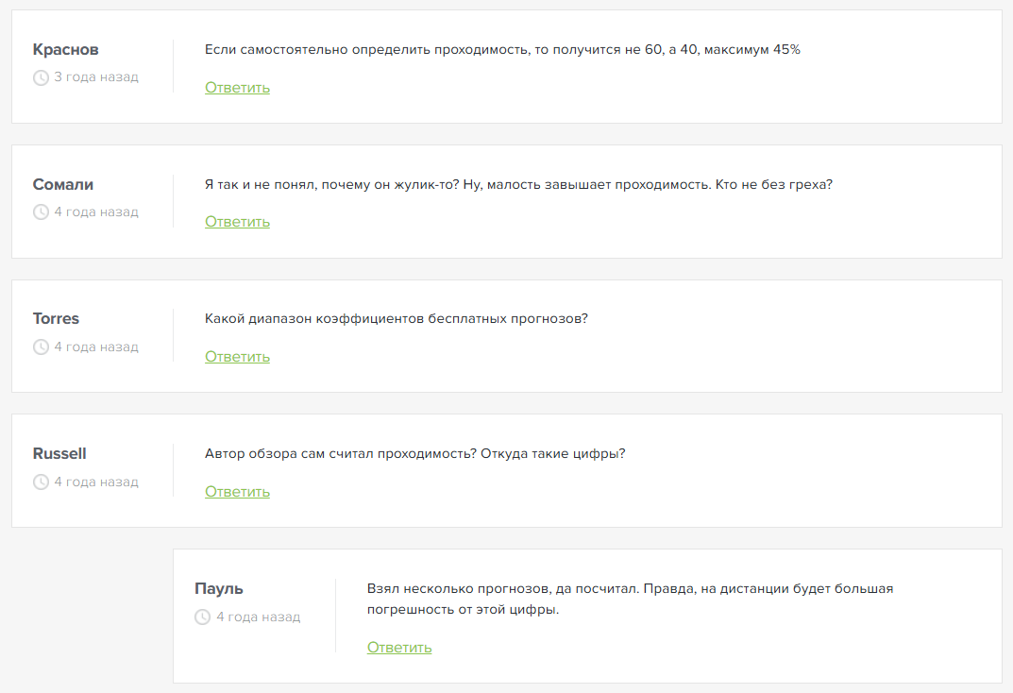
Task: Click the clock icon under Torres
Action: (x=41, y=346)
